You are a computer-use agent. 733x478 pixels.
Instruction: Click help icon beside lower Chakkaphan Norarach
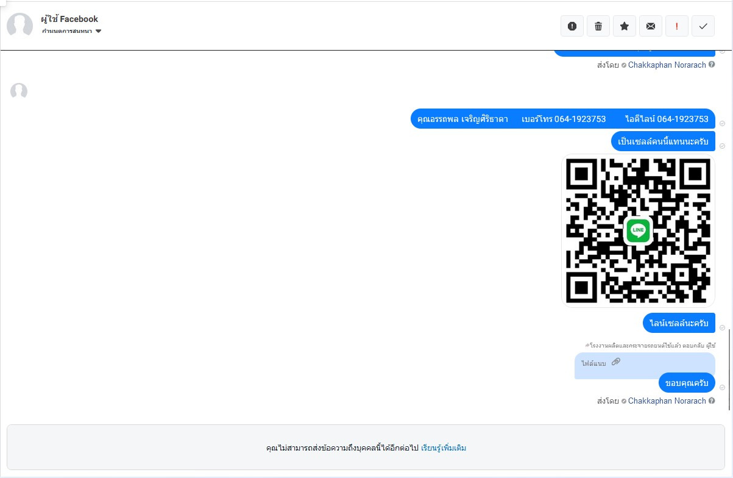coord(712,401)
